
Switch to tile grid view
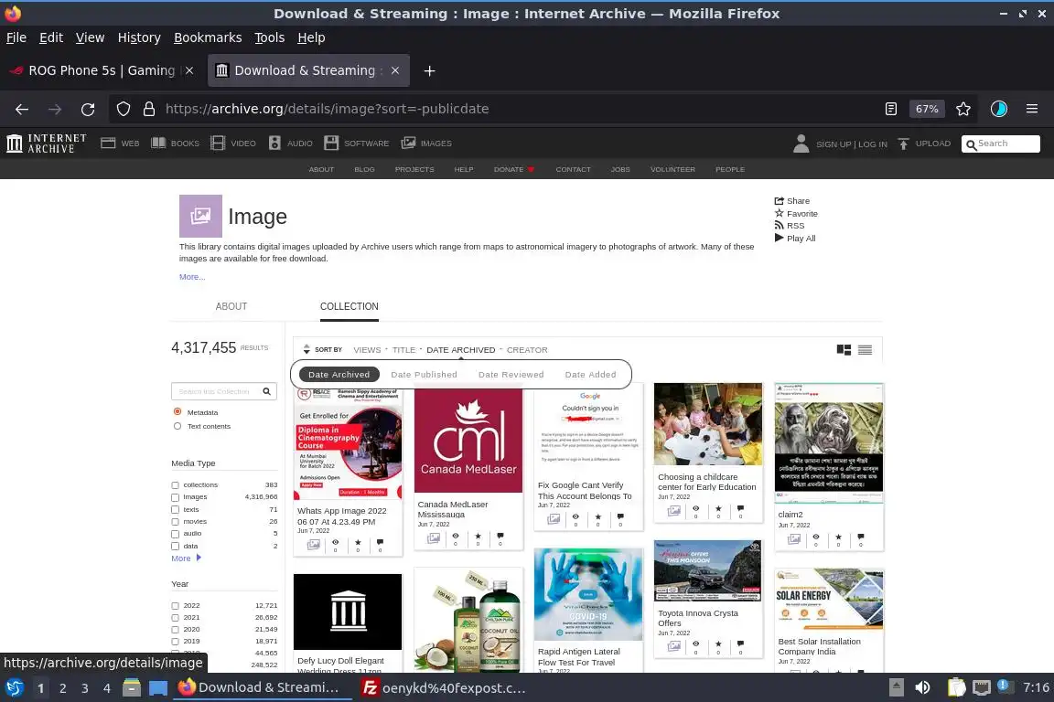[844, 350]
